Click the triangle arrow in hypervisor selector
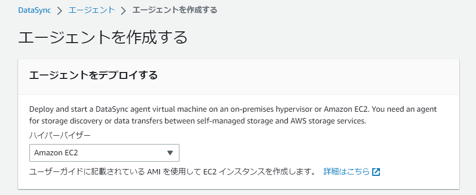Screen dimensions: 476x195 pos(170,153)
